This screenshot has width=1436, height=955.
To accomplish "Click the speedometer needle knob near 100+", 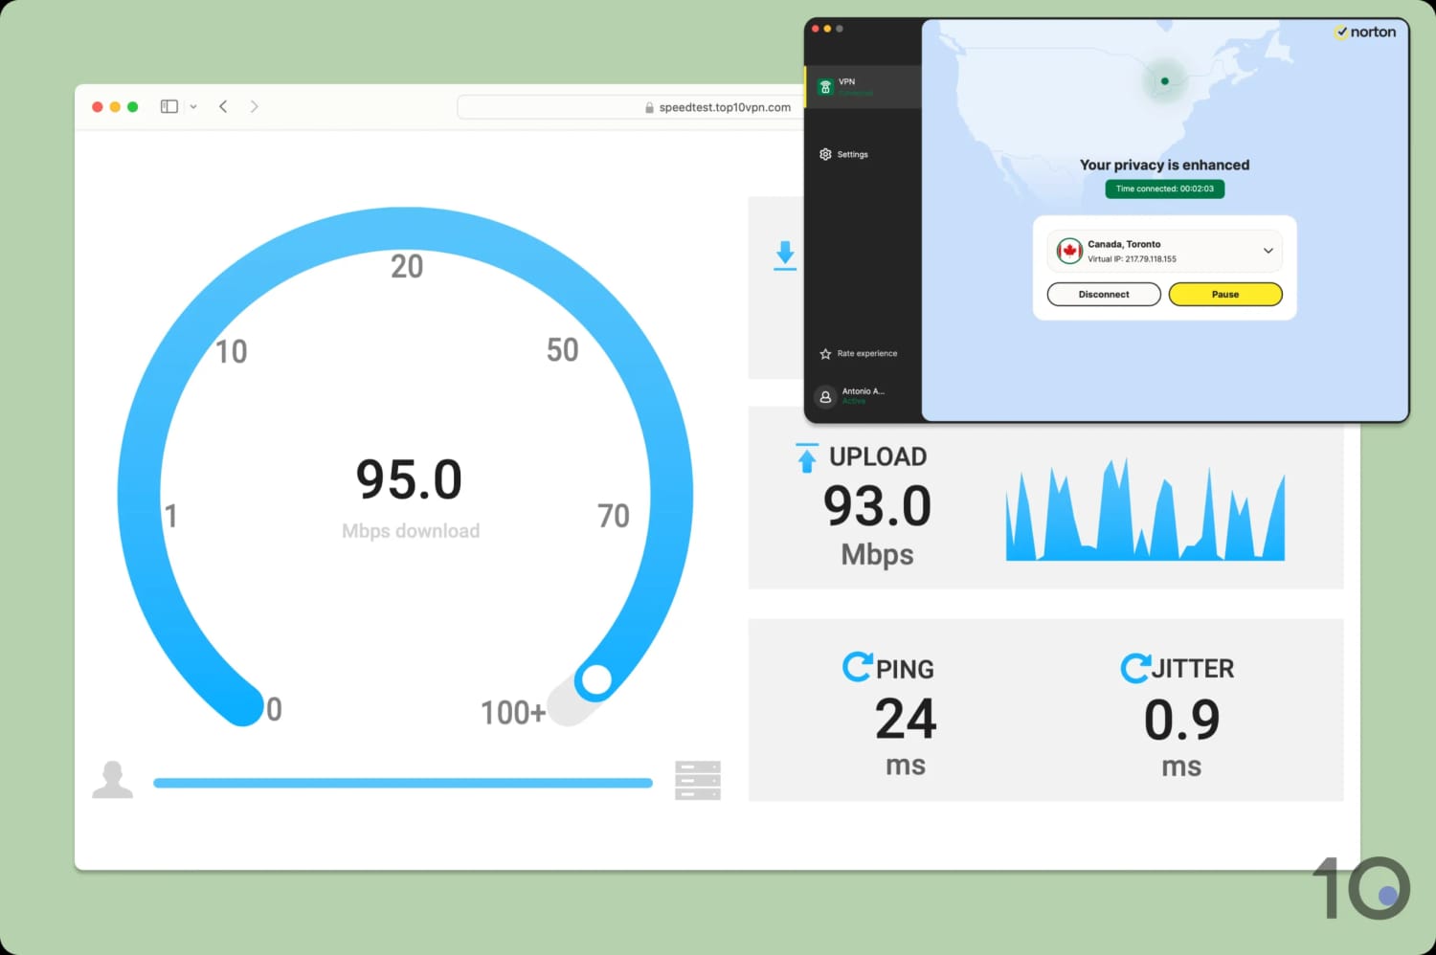I will pos(595,680).
